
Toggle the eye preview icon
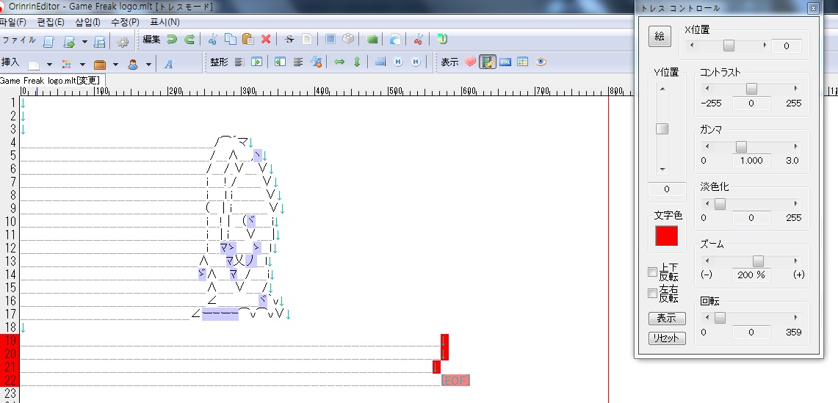(541, 62)
